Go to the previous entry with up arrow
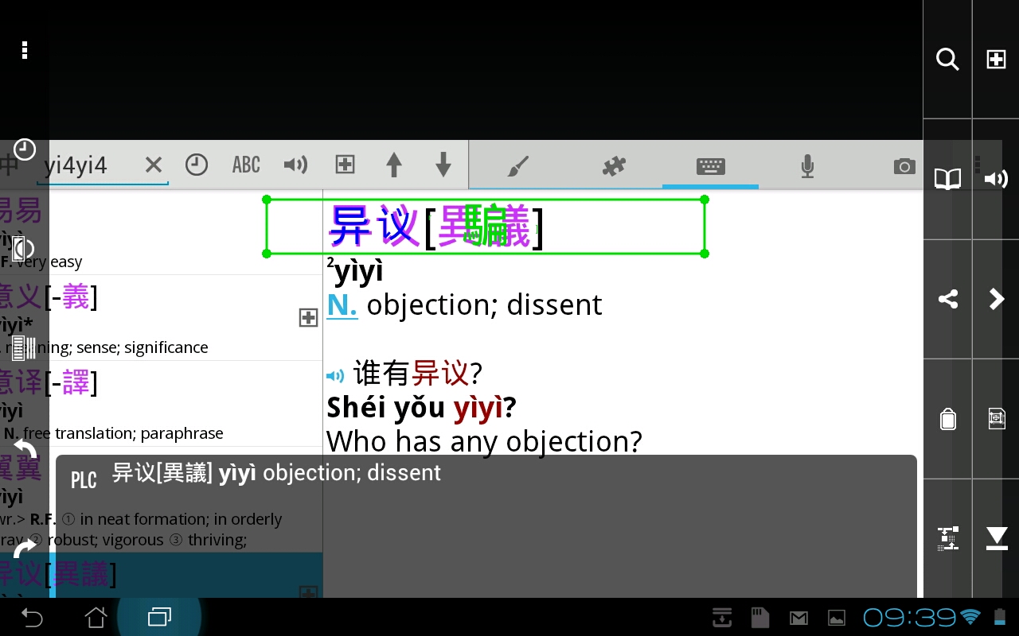 (394, 165)
